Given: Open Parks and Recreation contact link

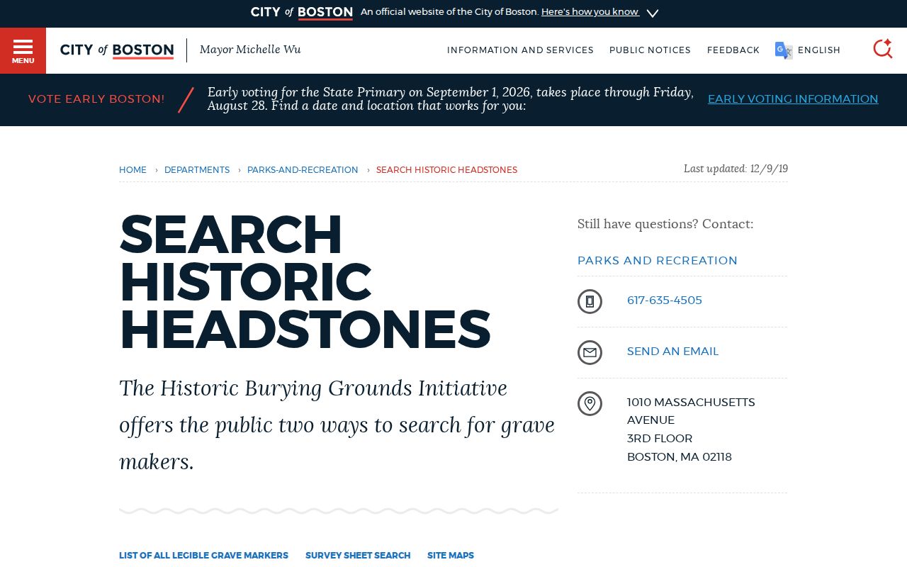Looking at the screenshot, I should pyautogui.click(x=658, y=261).
